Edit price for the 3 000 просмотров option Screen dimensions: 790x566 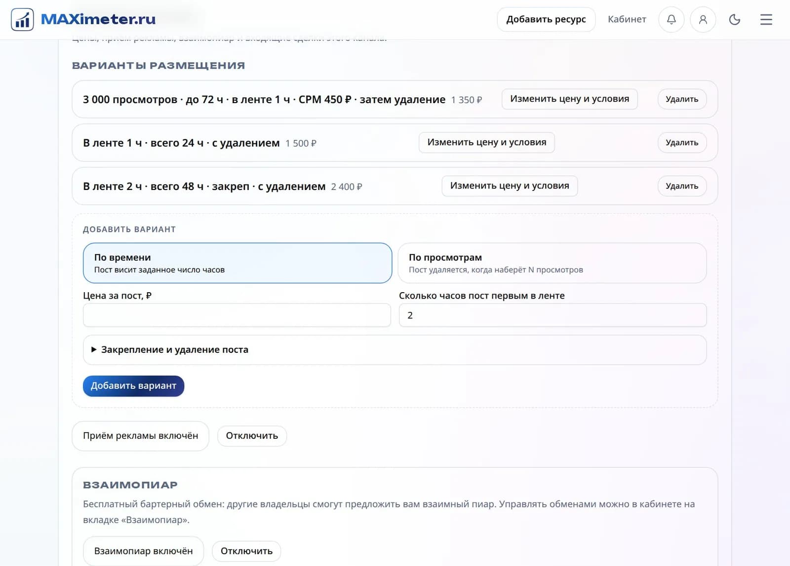570,99
